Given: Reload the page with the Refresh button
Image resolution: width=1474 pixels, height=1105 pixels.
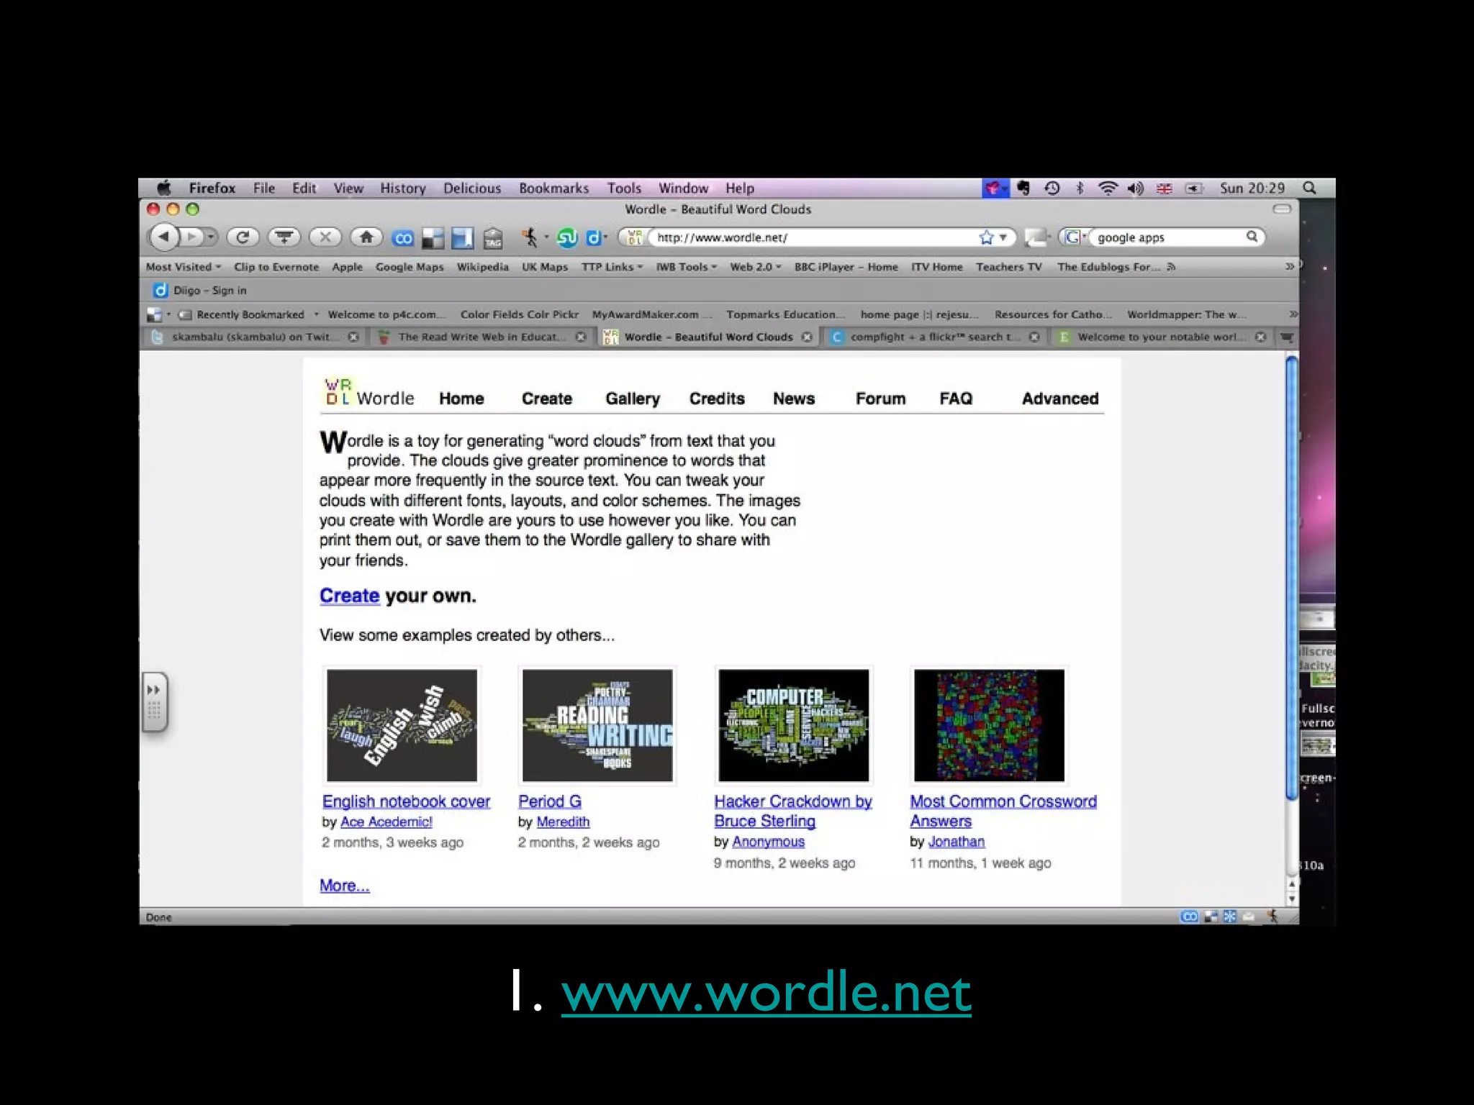Looking at the screenshot, I should (243, 237).
